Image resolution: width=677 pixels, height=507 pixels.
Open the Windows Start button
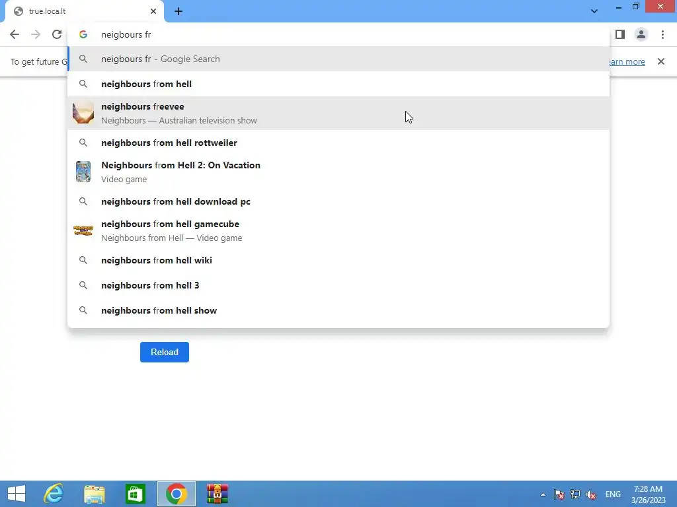click(17, 494)
